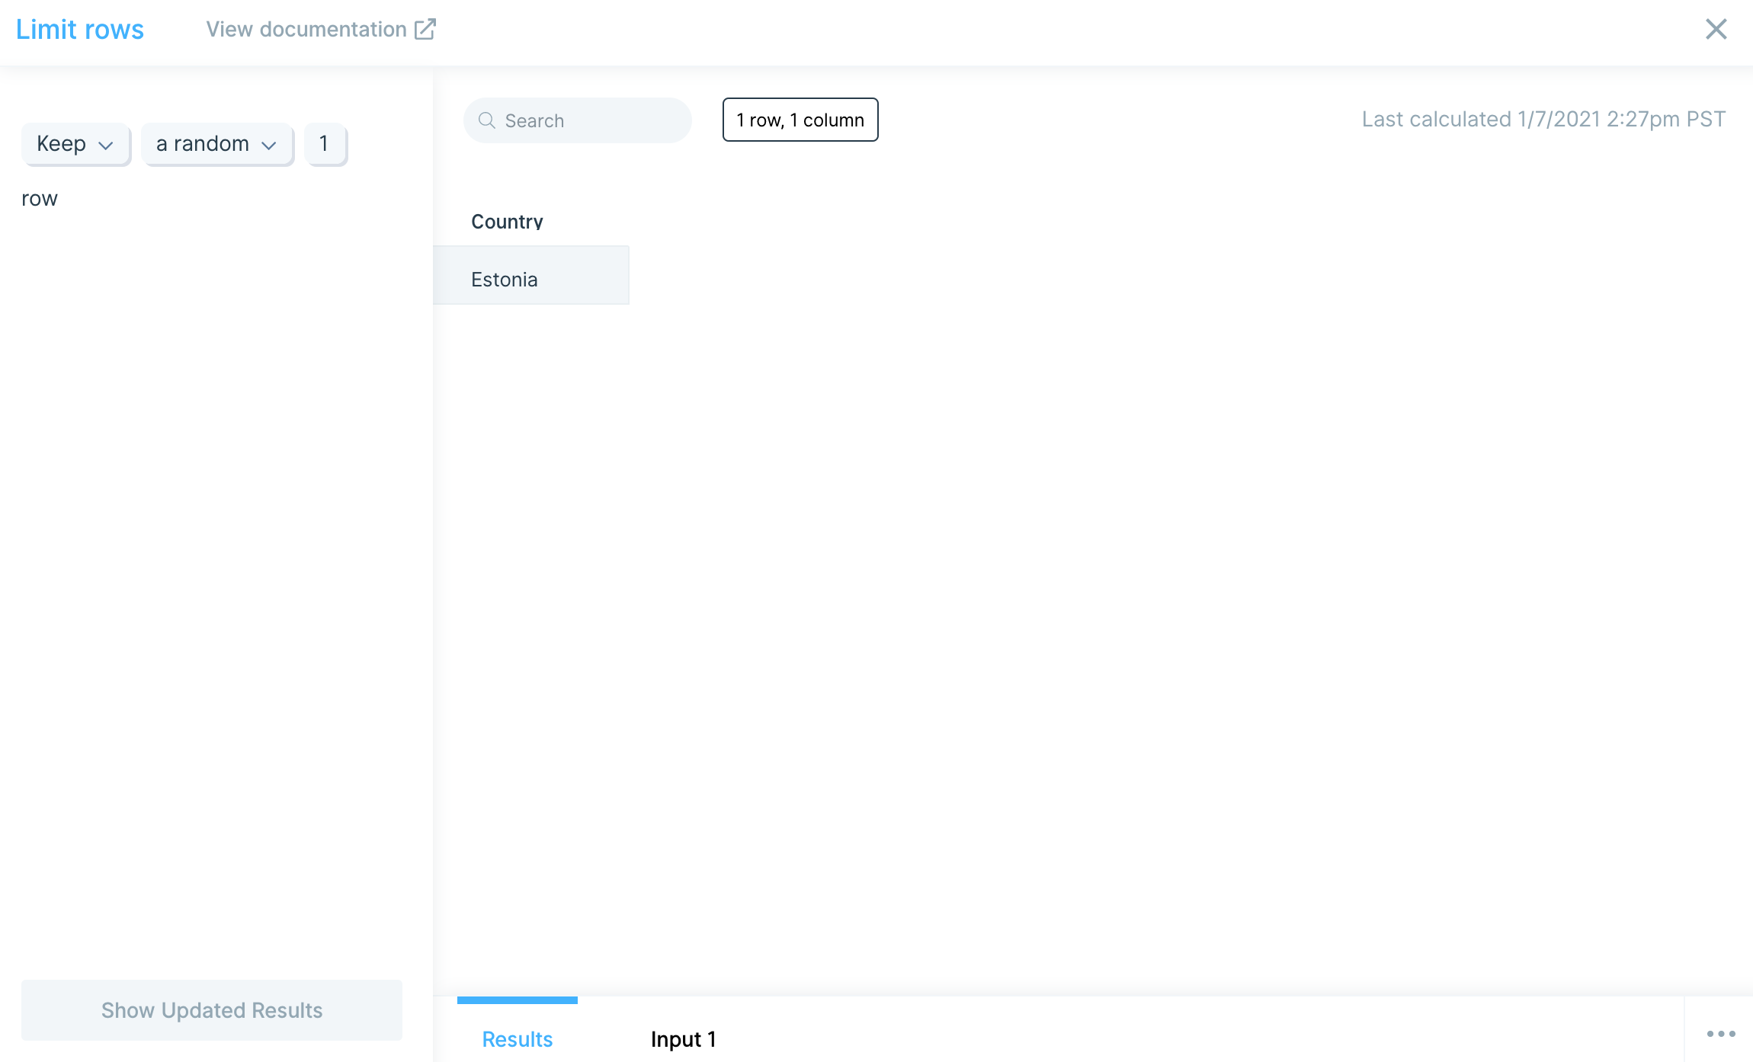Close the Limit rows dialog

pos(1716,29)
